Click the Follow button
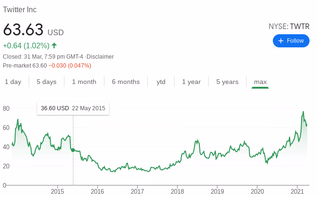Viewport: 318px width, 197px height. tap(291, 41)
